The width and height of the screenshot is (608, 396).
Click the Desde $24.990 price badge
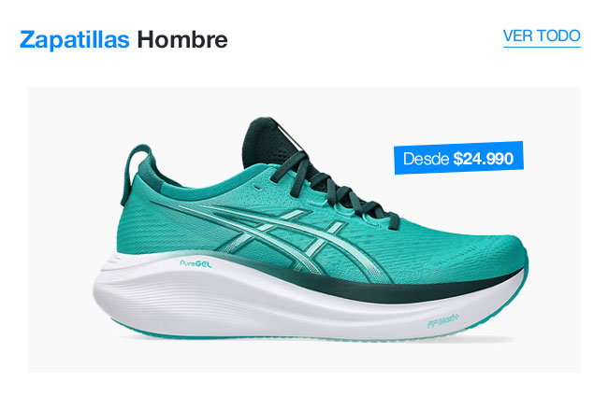458,158
